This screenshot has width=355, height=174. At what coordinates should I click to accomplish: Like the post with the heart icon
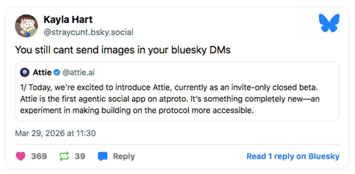[21, 156]
